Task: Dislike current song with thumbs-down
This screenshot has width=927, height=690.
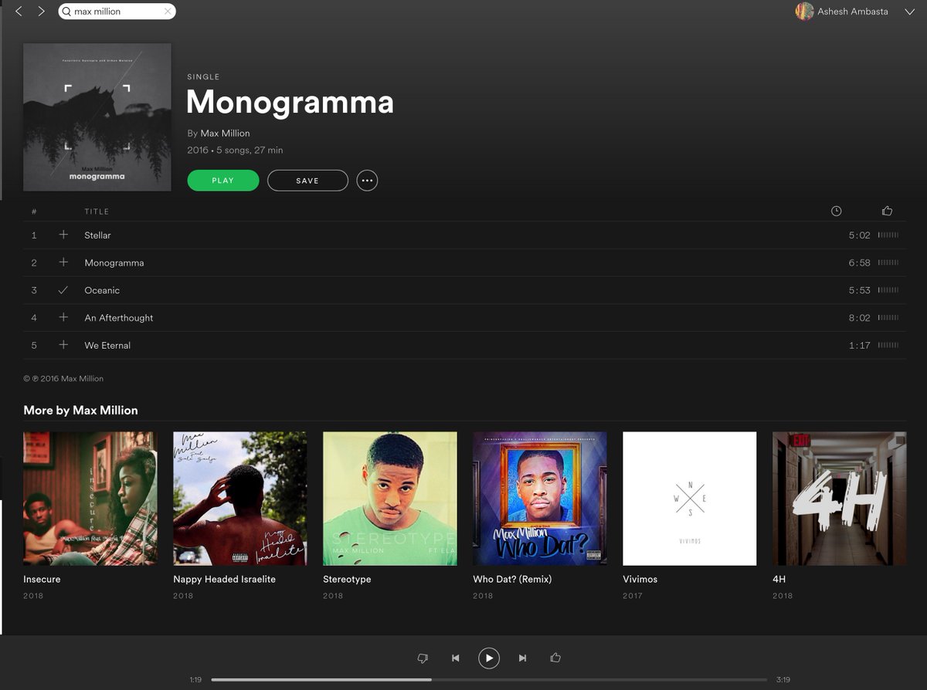Action: [x=423, y=658]
